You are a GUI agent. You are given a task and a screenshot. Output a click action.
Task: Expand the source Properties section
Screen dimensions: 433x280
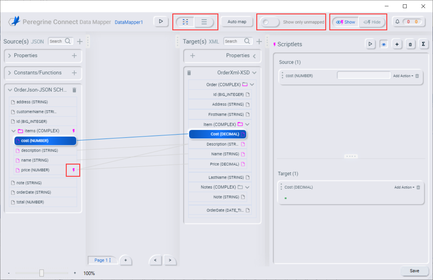[x=10, y=56]
